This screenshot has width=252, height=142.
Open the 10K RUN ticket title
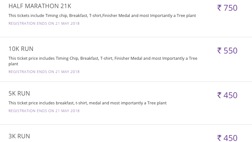click(21, 49)
